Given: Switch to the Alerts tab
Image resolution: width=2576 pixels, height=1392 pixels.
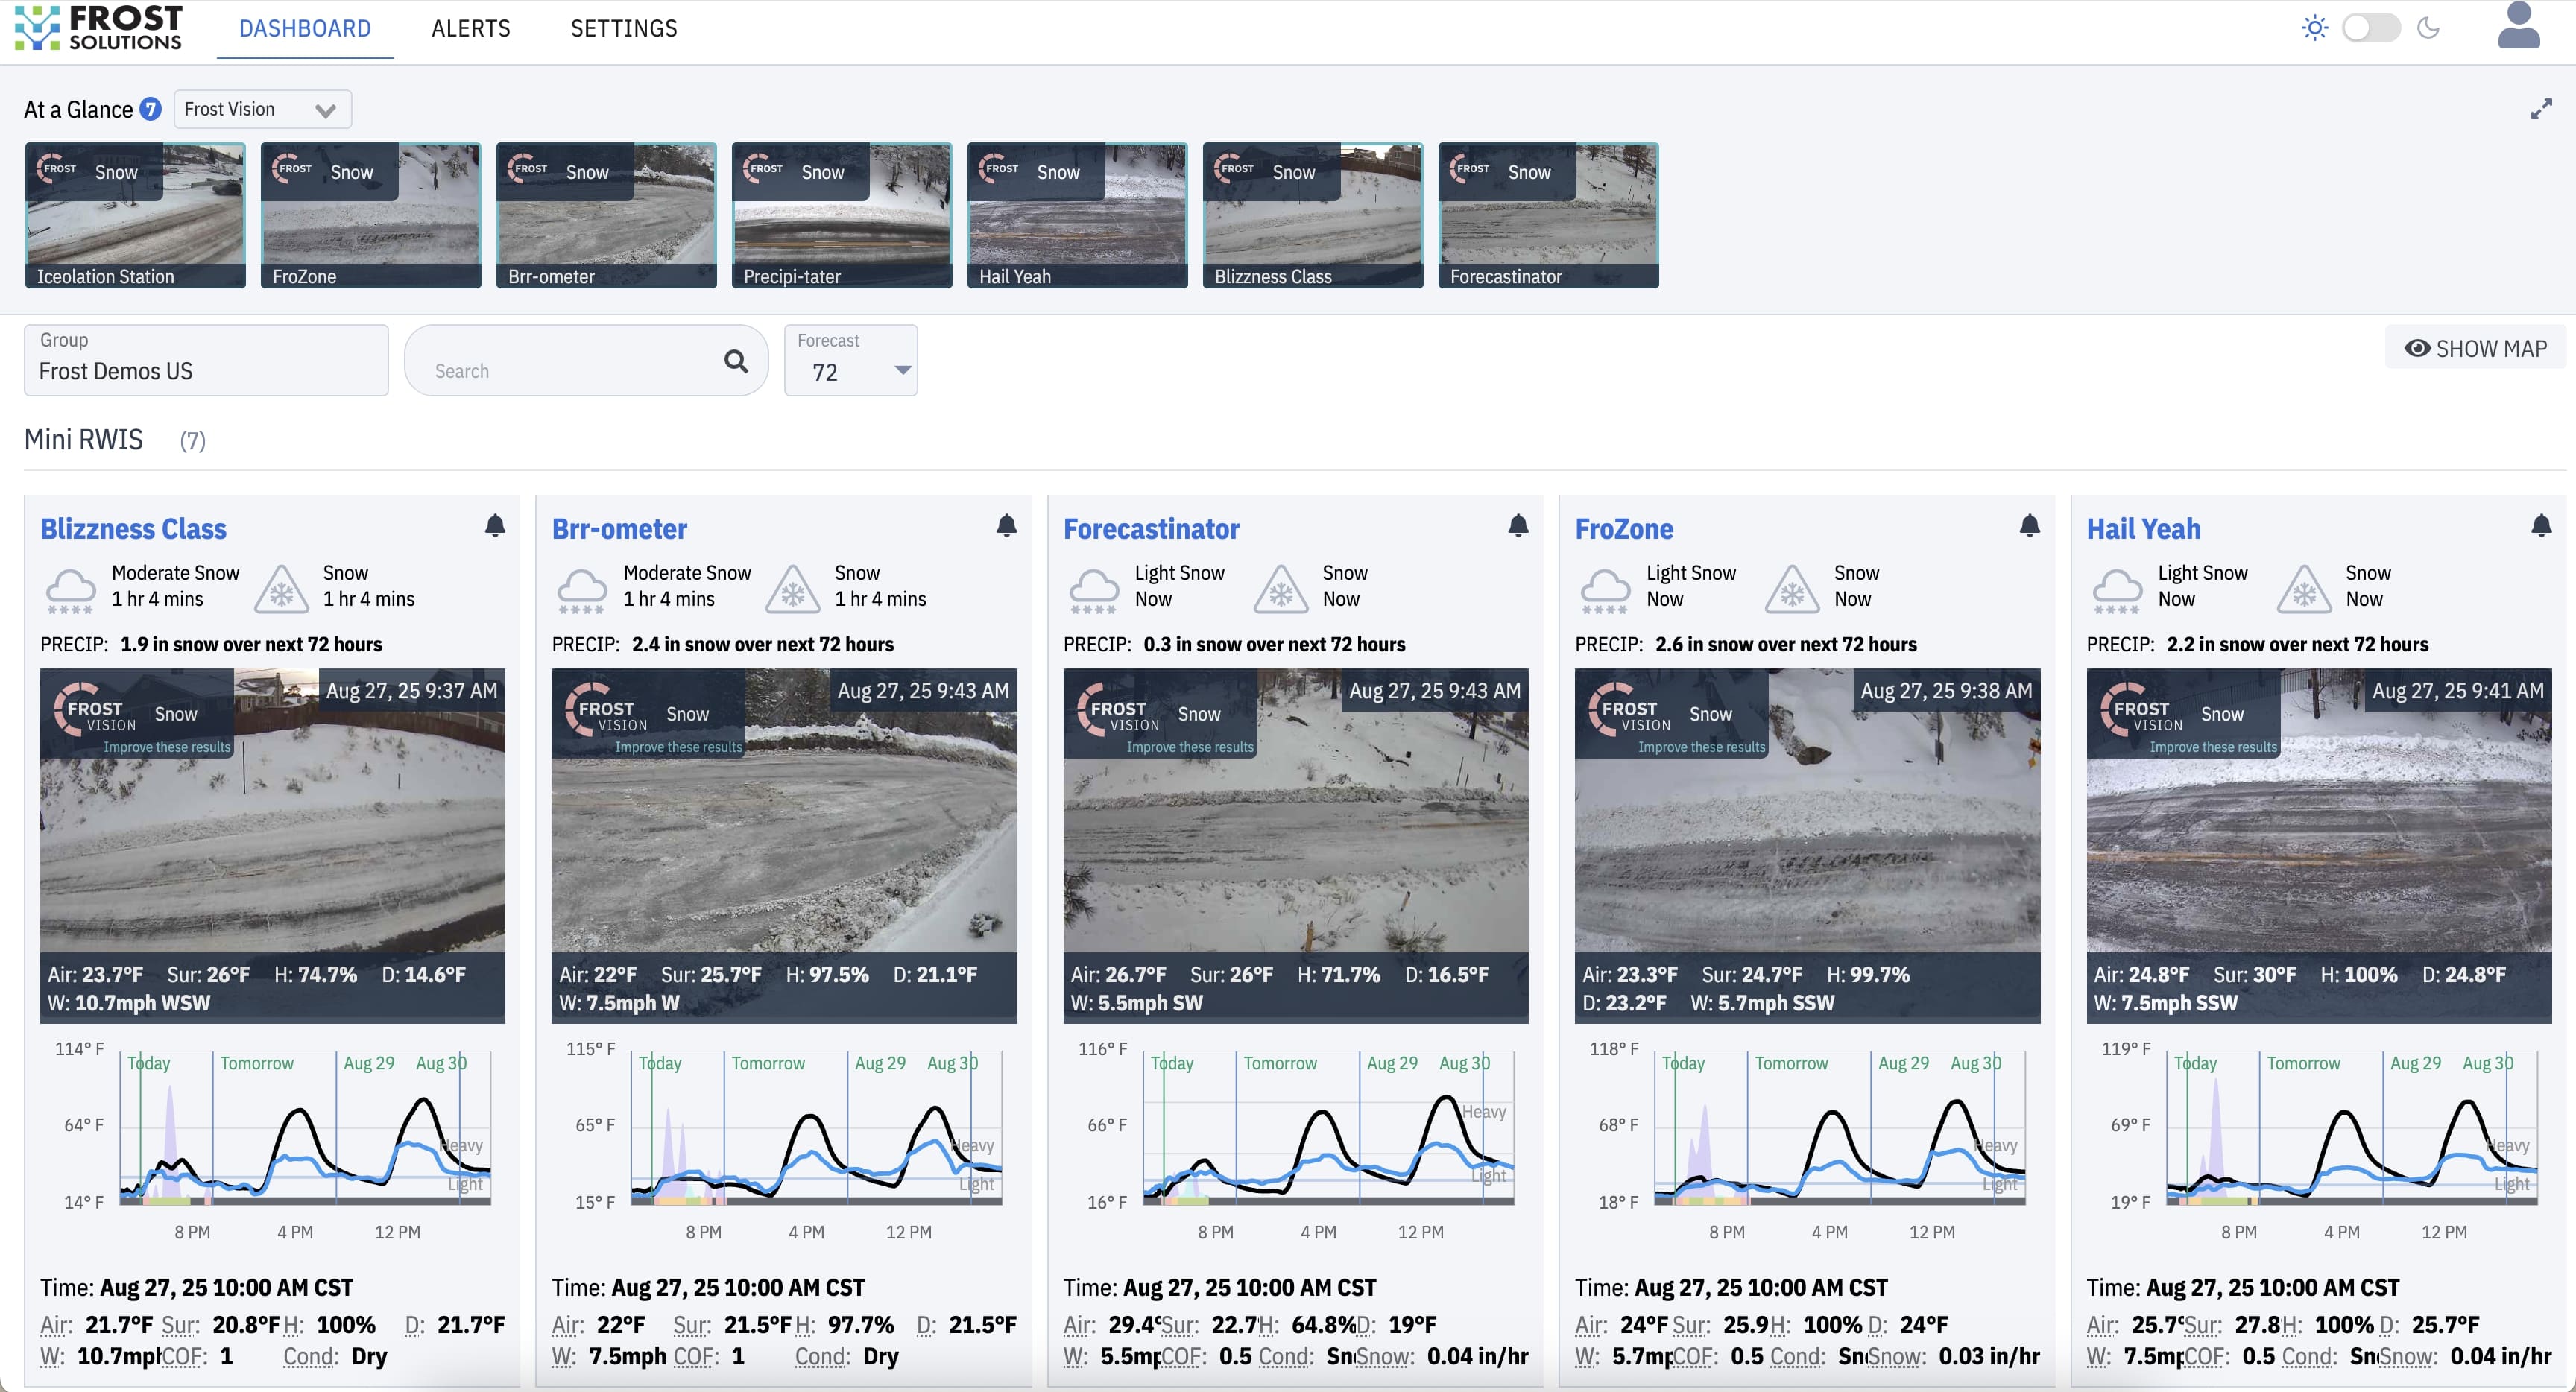Looking at the screenshot, I should (x=470, y=28).
